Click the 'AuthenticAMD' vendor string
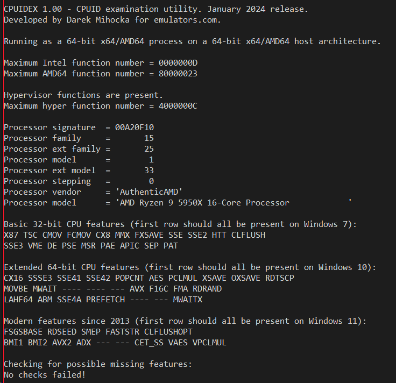This screenshot has width=396, height=383. coord(149,192)
